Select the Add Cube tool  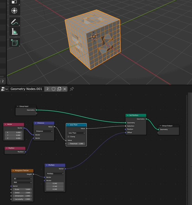pos(15,42)
